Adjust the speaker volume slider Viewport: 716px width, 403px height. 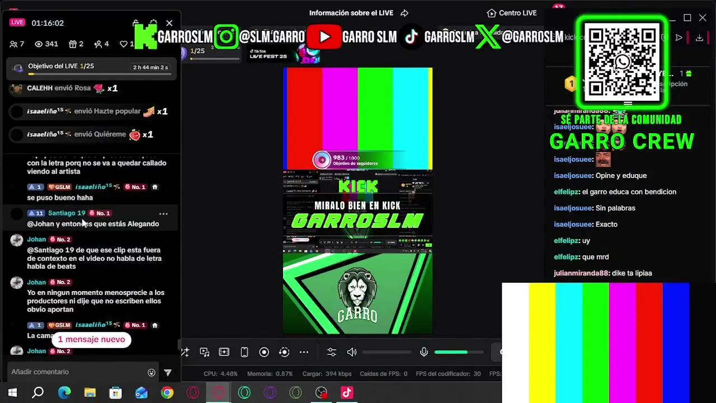(x=387, y=352)
